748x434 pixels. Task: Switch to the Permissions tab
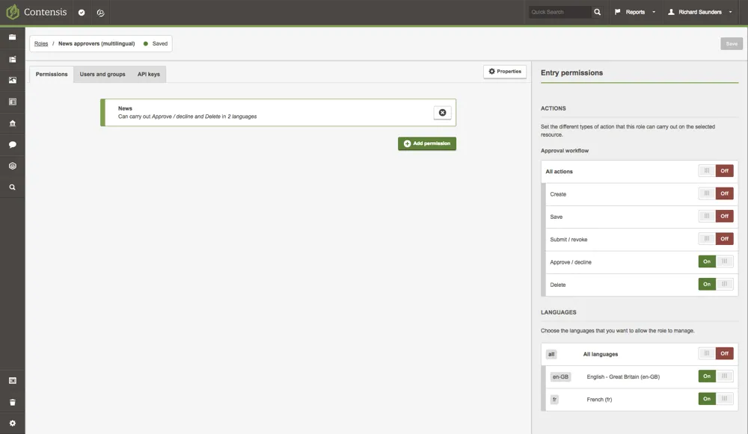click(52, 74)
